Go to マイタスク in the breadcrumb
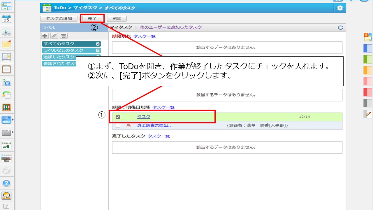 click(85, 8)
